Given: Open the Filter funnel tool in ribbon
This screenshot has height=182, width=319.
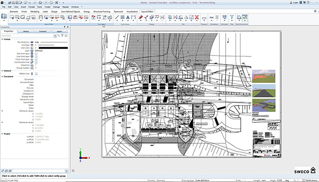Looking at the screenshot, I should [232, 17].
